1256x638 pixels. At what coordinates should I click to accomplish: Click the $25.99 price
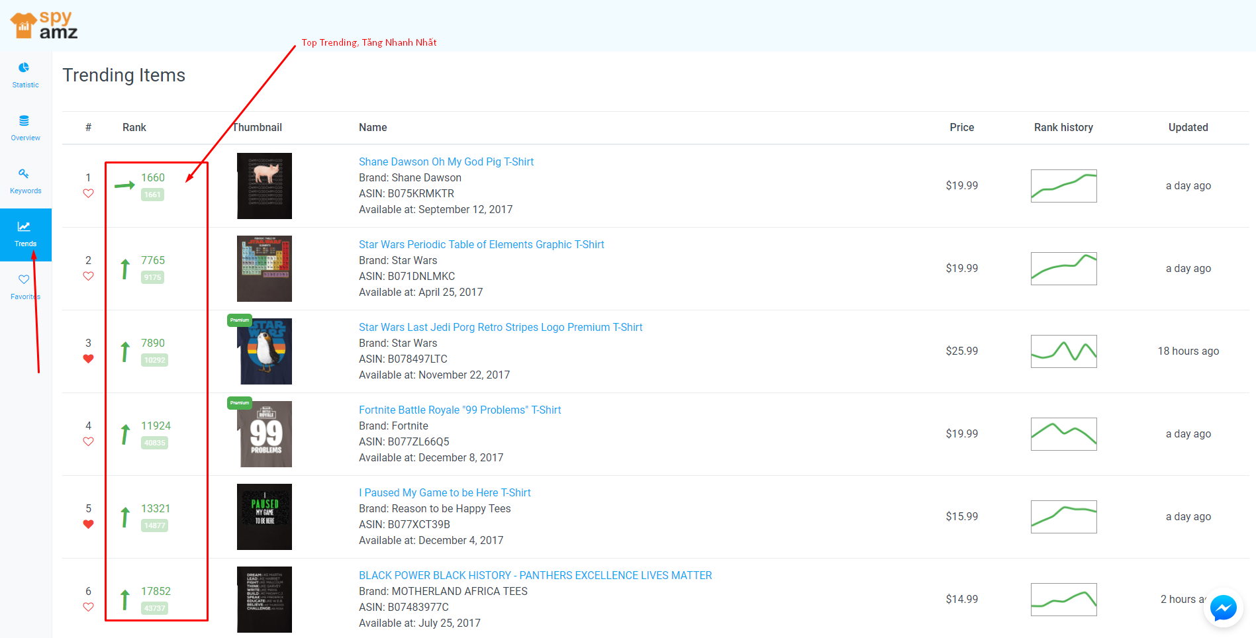(961, 351)
